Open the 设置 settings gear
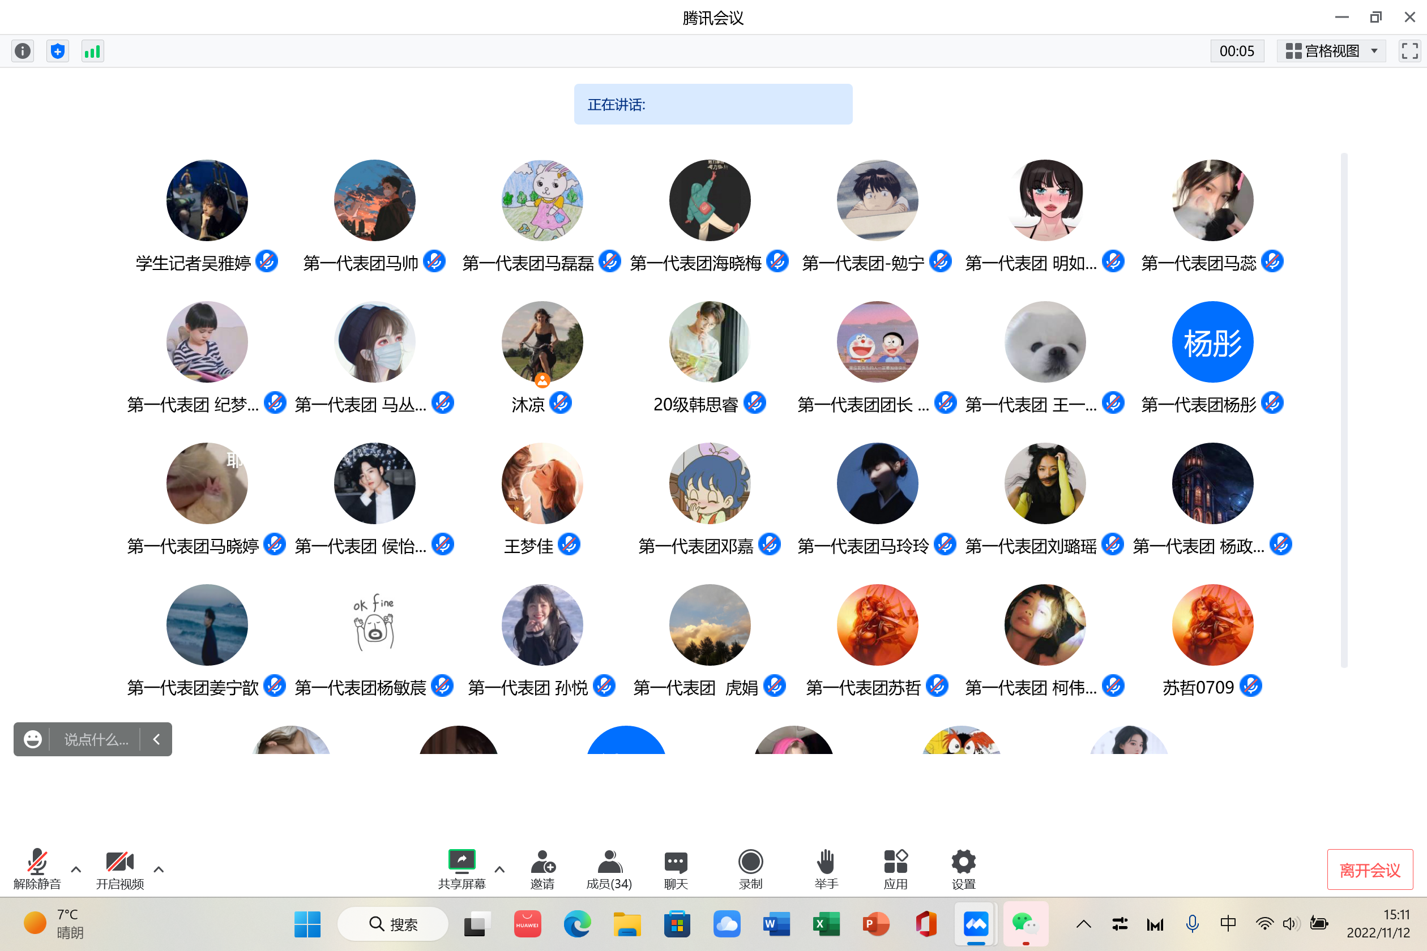 [963, 869]
